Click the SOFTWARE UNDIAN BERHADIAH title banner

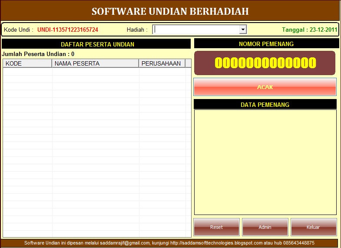pyautogui.click(x=170, y=11)
